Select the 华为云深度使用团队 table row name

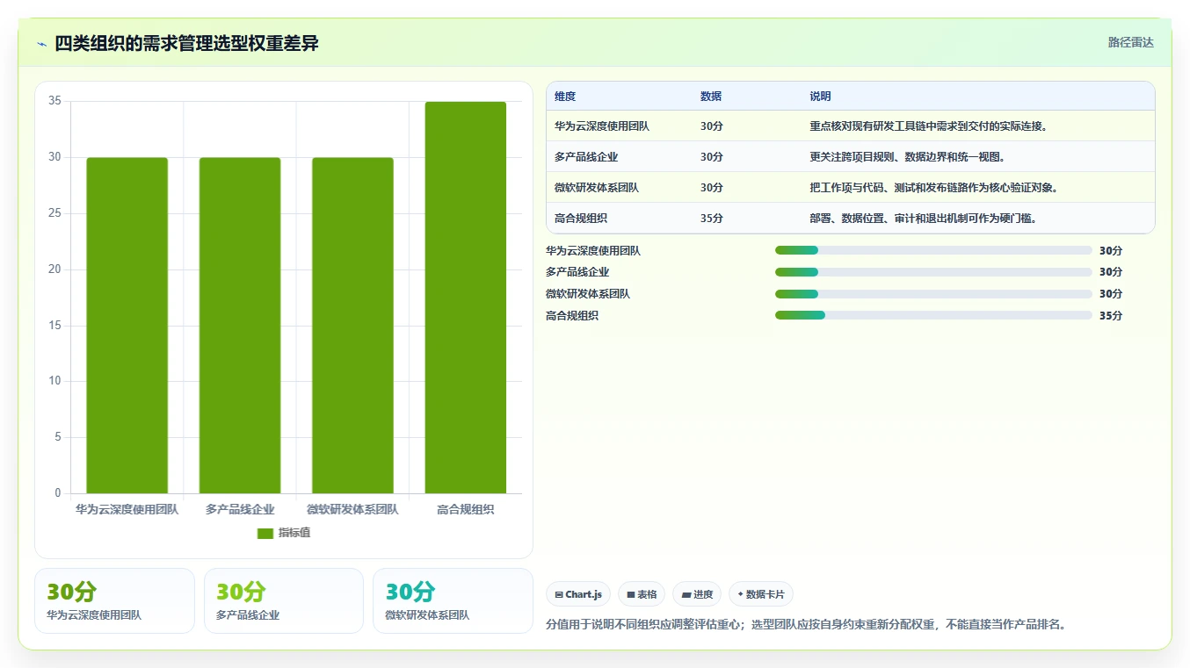[x=602, y=126]
